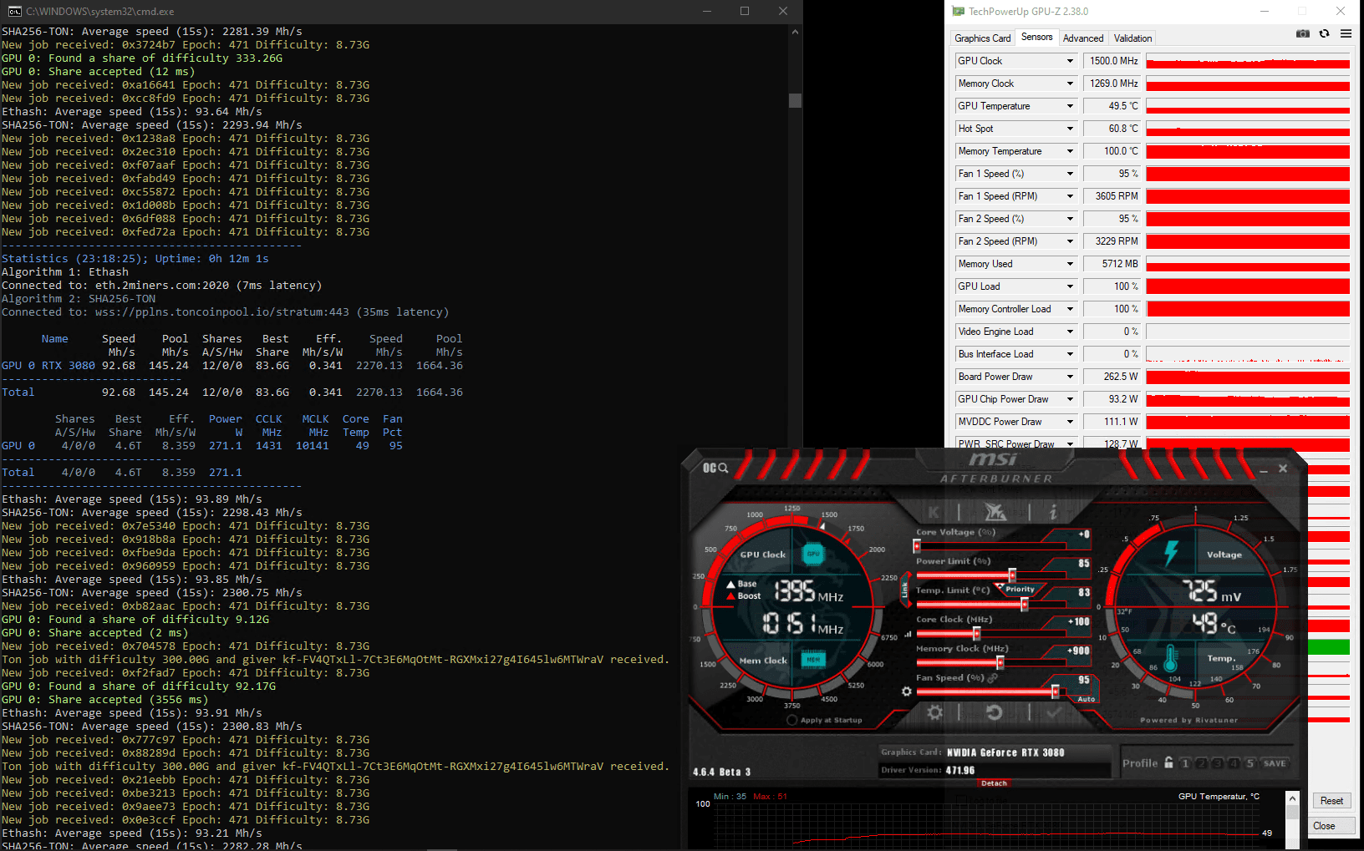Enable Apply at Startup in Afterburner
Screen dimensions: 1364x851
(791, 720)
